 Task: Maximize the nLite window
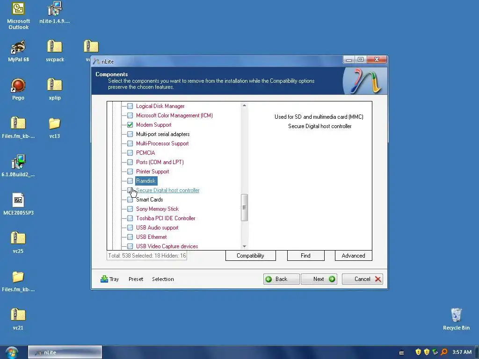point(361,59)
